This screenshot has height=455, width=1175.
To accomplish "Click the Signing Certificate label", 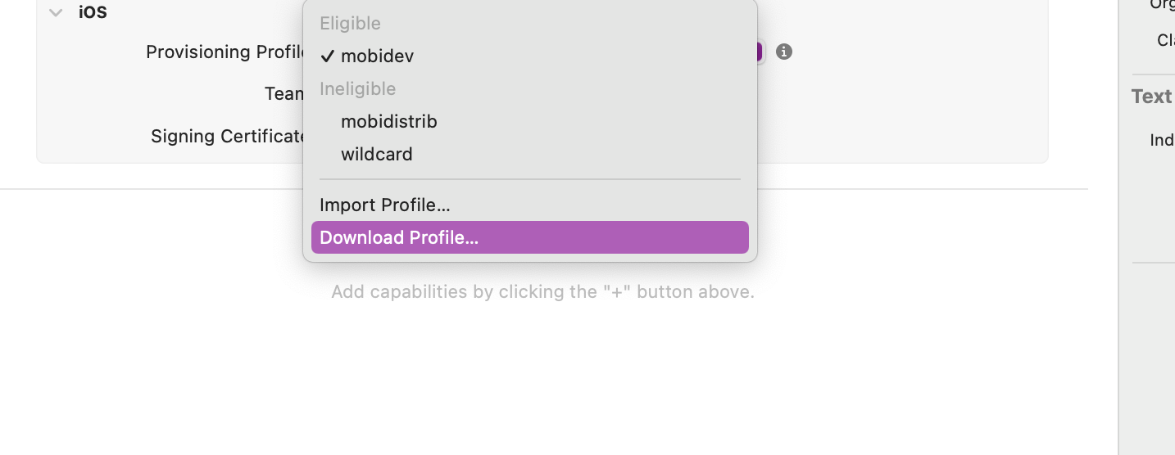I will [228, 136].
